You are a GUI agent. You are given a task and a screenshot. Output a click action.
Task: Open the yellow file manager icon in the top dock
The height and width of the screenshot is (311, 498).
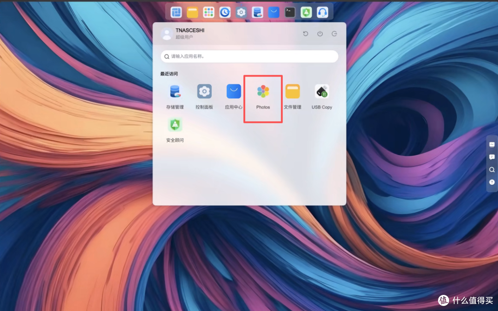(192, 12)
